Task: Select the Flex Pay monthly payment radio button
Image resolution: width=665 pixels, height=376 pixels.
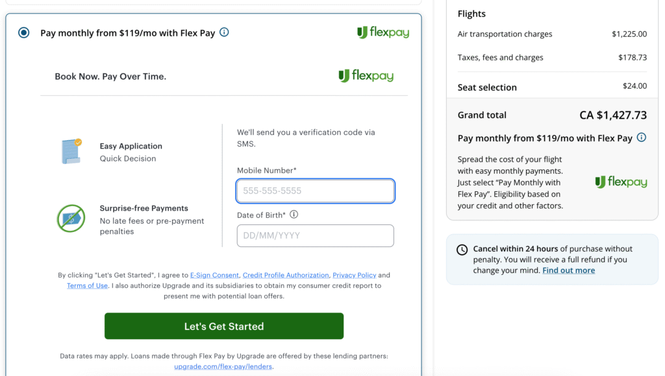Action: click(24, 32)
